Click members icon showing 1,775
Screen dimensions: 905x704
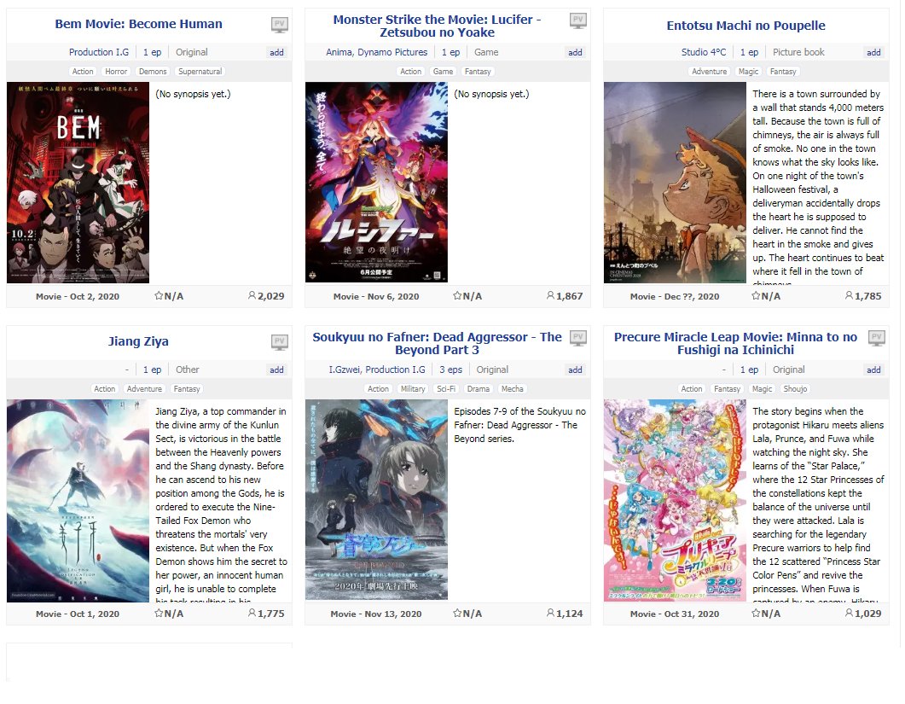pos(252,614)
